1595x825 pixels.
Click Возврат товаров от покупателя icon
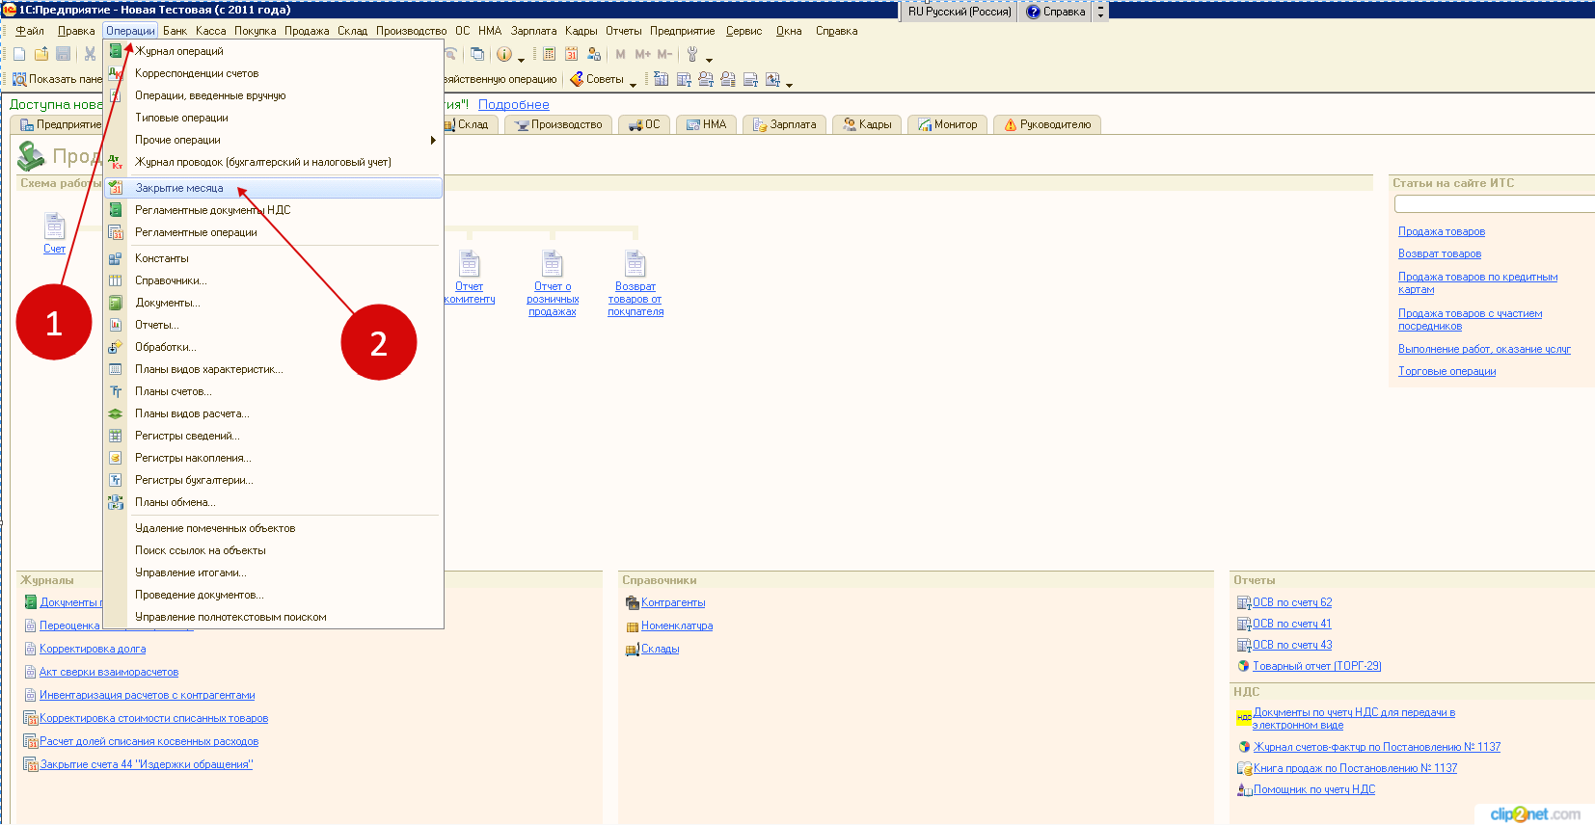coord(635,263)
